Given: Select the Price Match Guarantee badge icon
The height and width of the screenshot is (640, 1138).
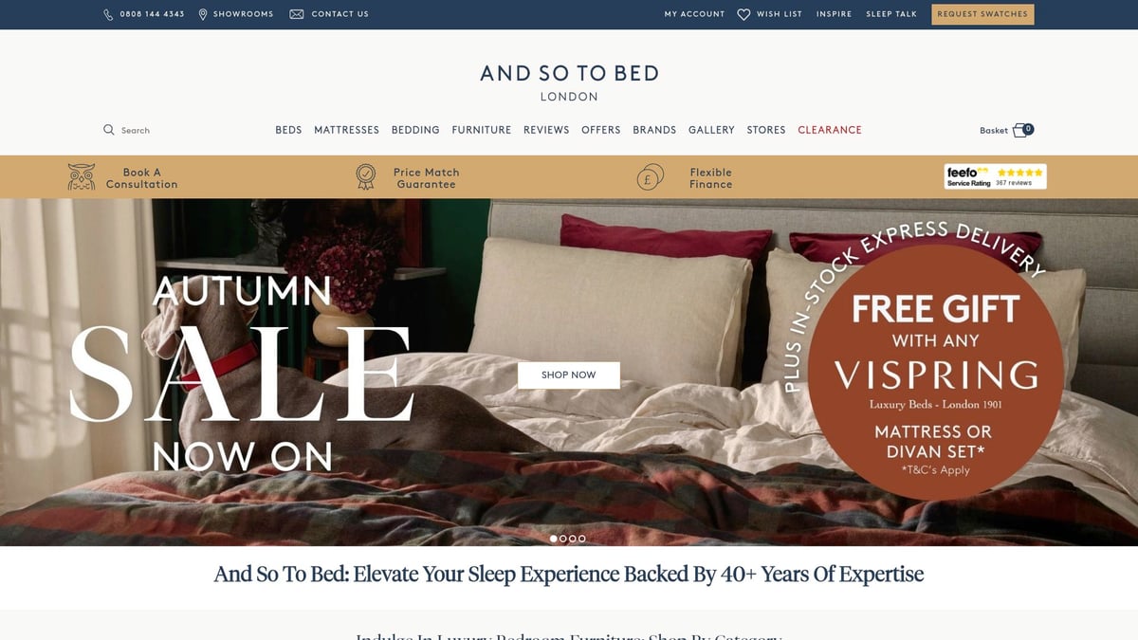Looking at the screenshot, I should (x=366, y=177).
